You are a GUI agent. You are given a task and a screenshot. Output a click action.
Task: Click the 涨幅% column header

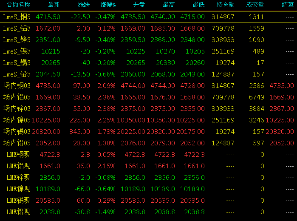click(x=108, y=5)
